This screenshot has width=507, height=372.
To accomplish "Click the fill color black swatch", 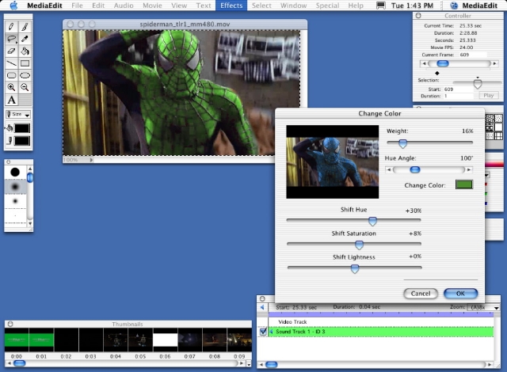I will coord(22,128).
